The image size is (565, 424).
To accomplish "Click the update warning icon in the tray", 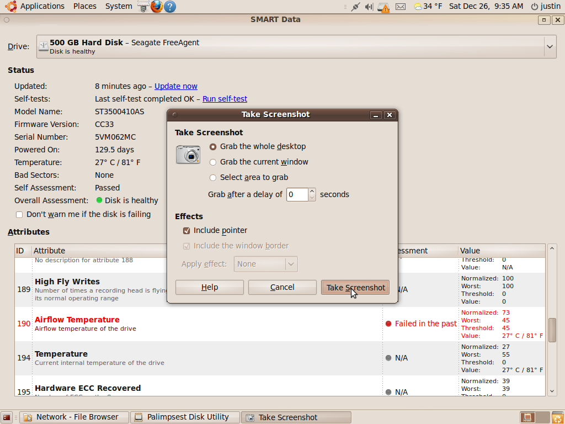I will coord(384,7).
